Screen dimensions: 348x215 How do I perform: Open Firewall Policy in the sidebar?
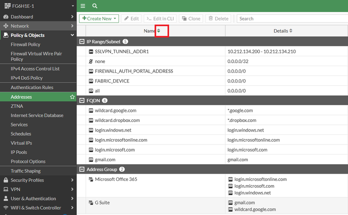pos(26,44)
